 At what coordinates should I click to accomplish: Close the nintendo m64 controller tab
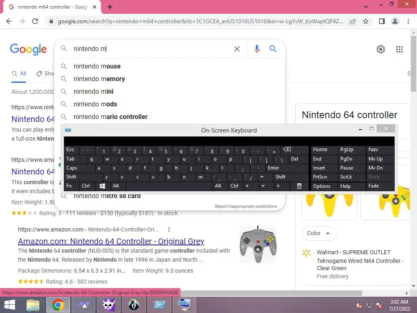94,7
